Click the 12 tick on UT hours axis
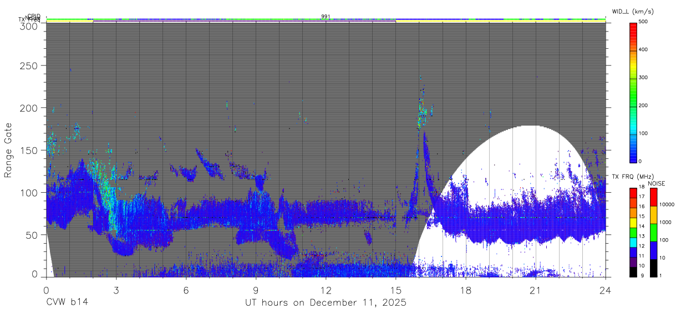This screenshot has width=681, height=314. tap(326, 290)
